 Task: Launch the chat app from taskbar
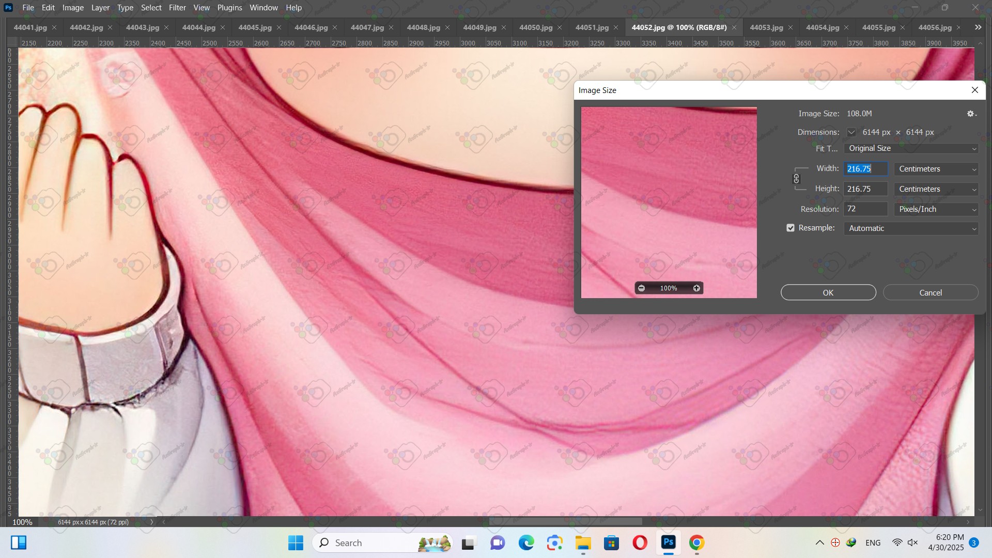pyautogui.click(x=498, y=542)
